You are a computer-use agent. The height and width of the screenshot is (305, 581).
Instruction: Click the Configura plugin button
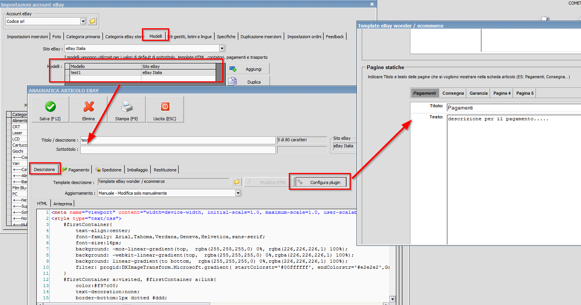(320, 182)
